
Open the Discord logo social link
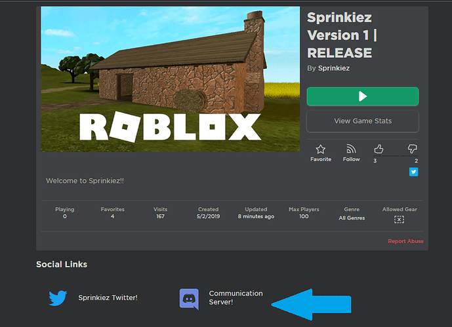click(x=189, y=299)
